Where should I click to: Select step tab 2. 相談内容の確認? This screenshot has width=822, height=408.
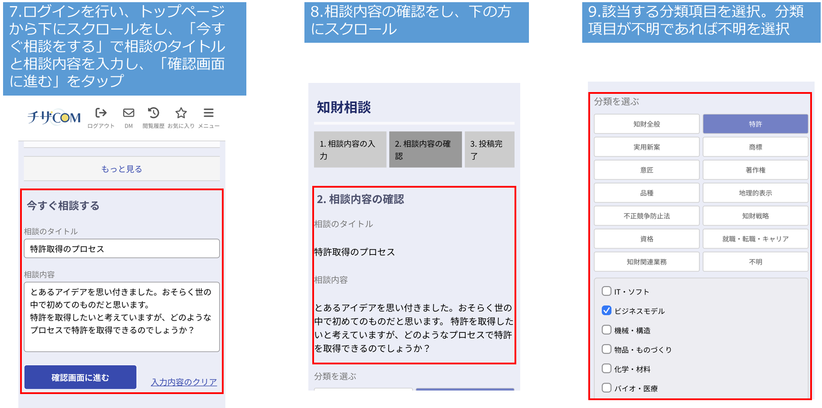(x=425, y=150)
